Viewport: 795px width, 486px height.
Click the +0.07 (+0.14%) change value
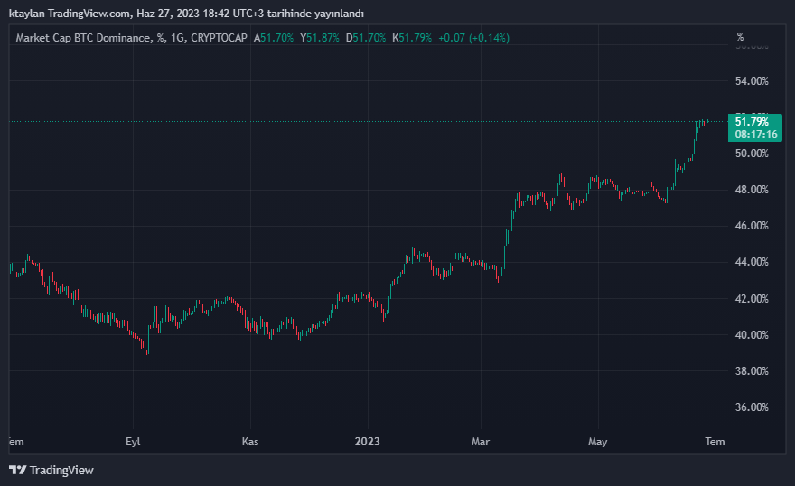tap(474, 38)
